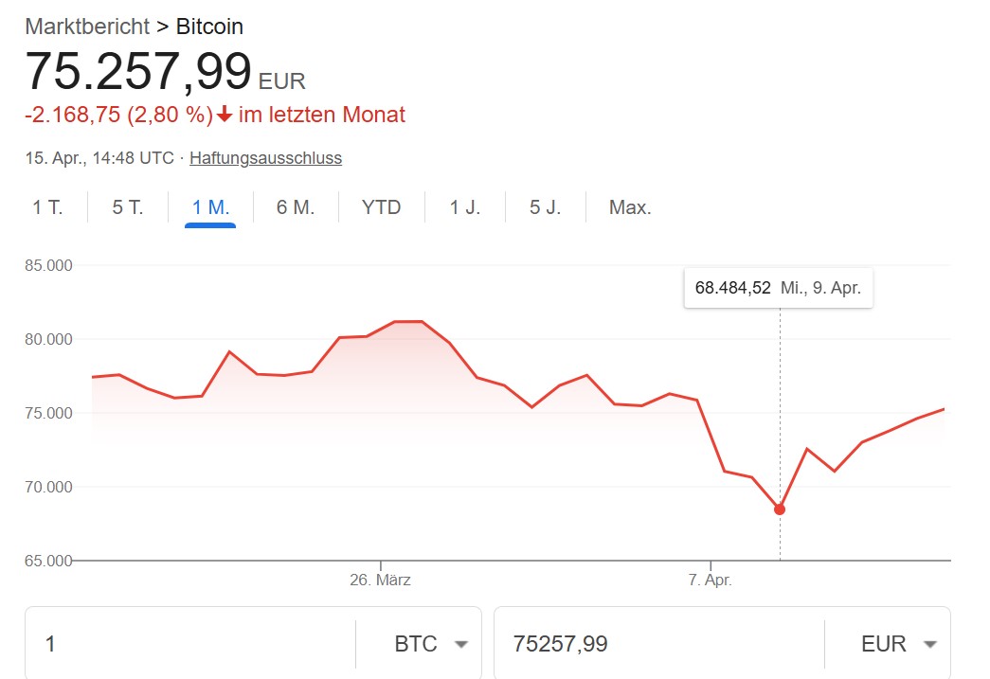Screen dimensions: 990x679
Task: Click the EUR amount field 75257,99
Action: [x=659, y=644]
